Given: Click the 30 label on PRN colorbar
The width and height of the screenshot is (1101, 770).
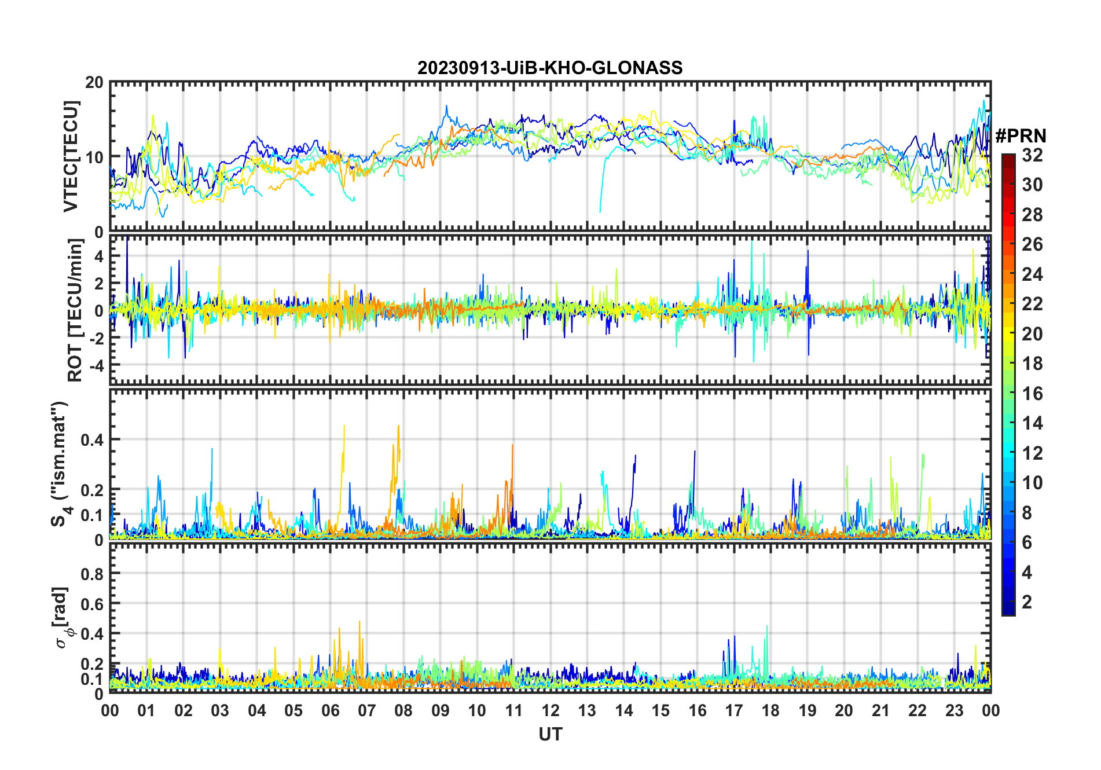Looking at the screenshot, I should [x=1033, y=185].
